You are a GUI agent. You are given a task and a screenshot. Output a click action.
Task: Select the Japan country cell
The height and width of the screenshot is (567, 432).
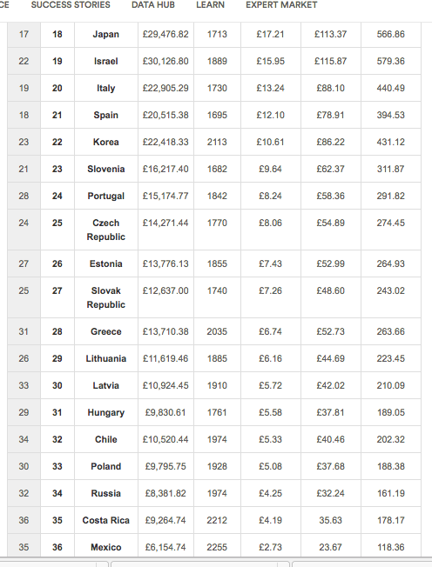(106, 35)
